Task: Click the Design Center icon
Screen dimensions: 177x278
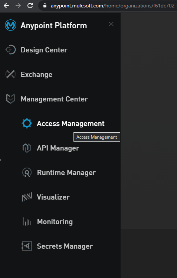Action: pyautogui.click(x=10, y=50)
